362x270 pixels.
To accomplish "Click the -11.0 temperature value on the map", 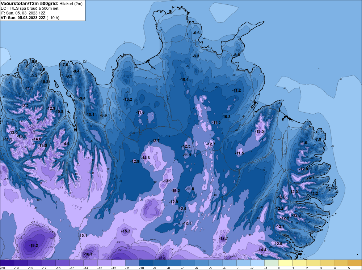I will tap(190, 189).
